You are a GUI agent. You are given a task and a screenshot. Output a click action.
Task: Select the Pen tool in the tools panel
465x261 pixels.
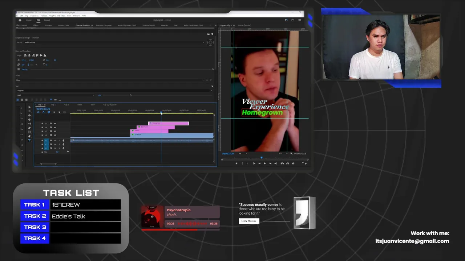[29, 128]
